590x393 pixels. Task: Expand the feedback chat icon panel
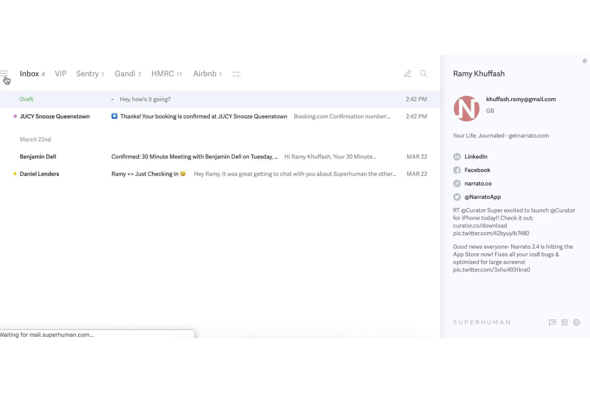[552, 322]
